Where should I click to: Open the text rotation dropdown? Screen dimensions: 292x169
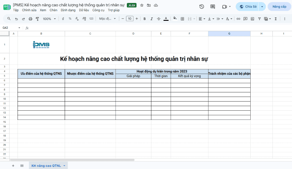tap(229, 19)
